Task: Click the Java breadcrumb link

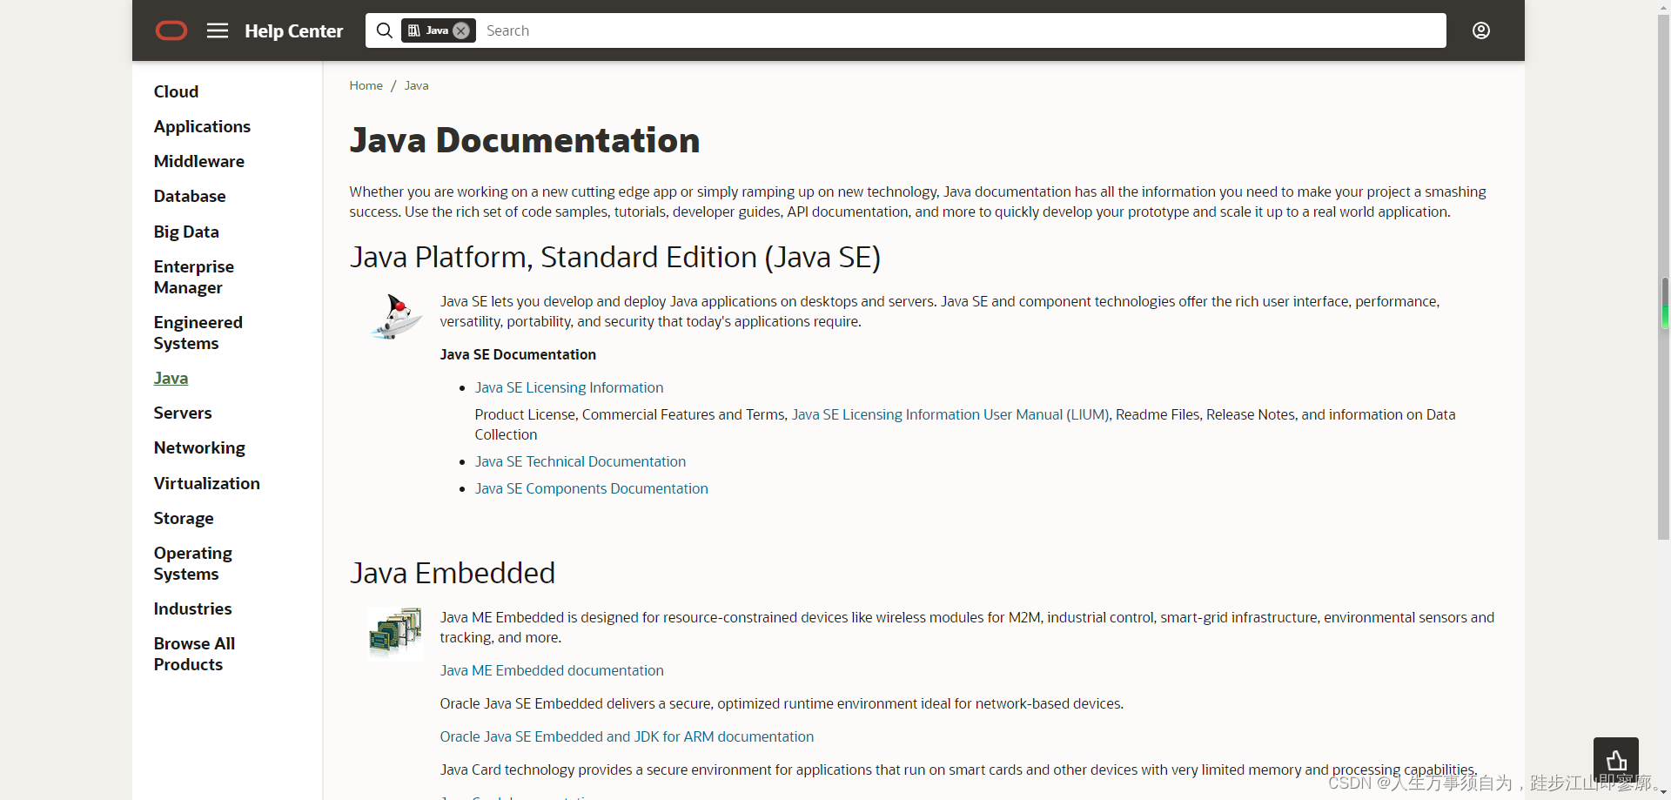Action: point(416,85)
